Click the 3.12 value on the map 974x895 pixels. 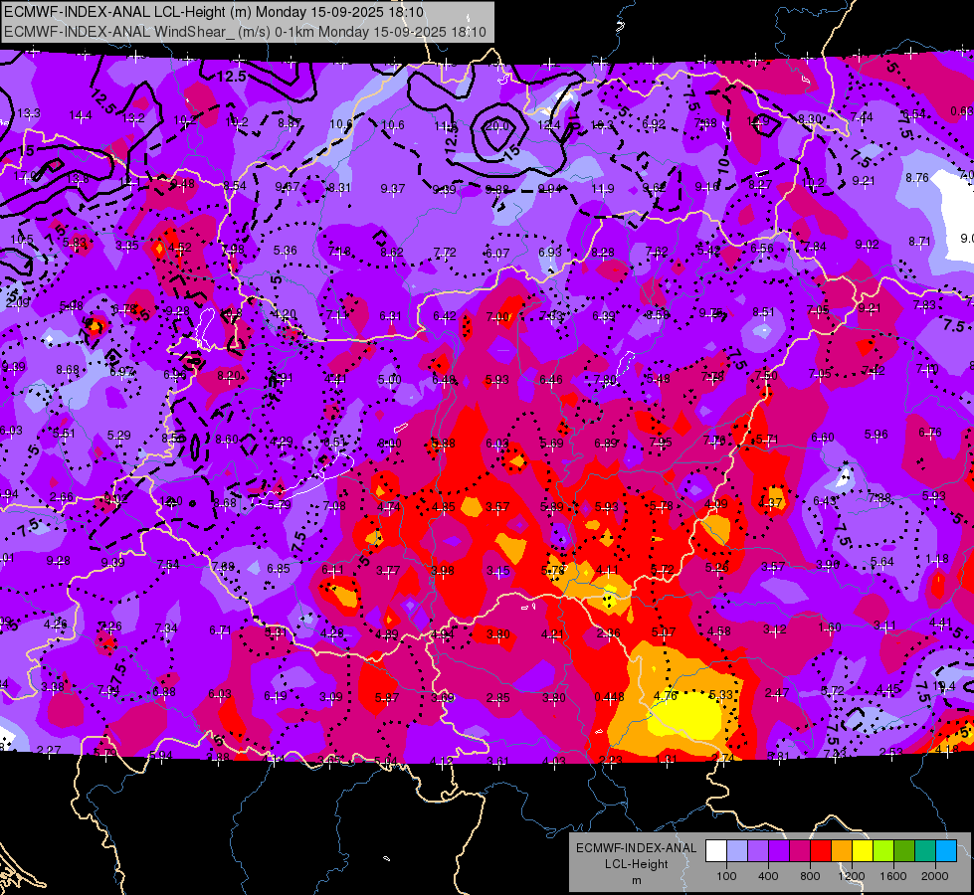tap(775, 629)
